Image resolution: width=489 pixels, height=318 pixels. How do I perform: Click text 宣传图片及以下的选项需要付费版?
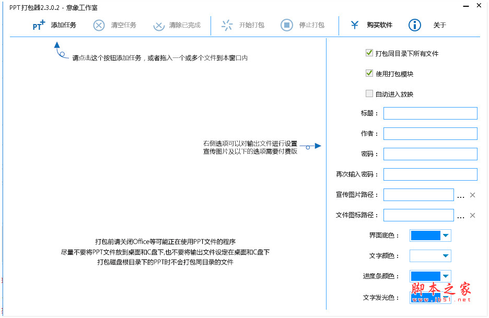[250, 151]
